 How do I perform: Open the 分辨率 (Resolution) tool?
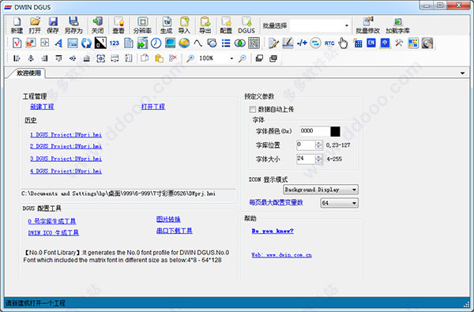(x=142, y=24)
